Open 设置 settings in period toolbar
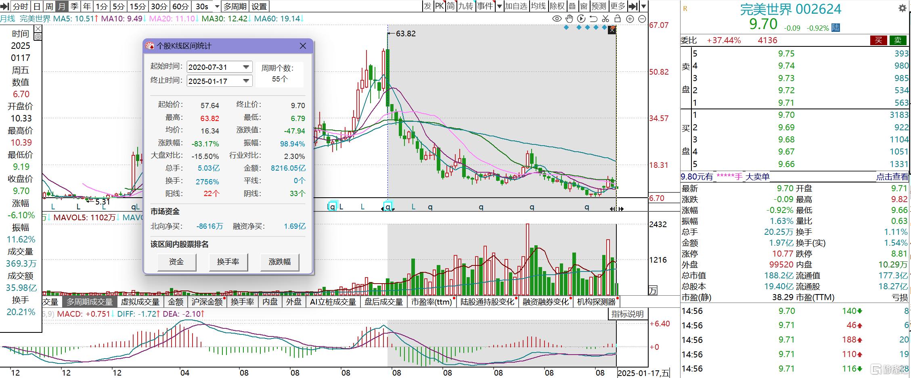Screen dimensions: 911x378 click(259, 6)
